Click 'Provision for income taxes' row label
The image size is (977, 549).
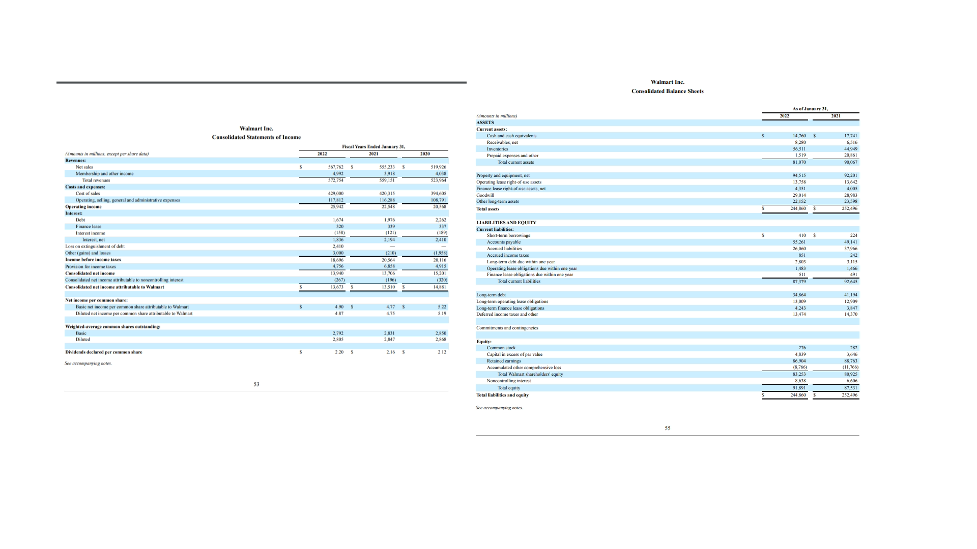click(x=91, y=266)
